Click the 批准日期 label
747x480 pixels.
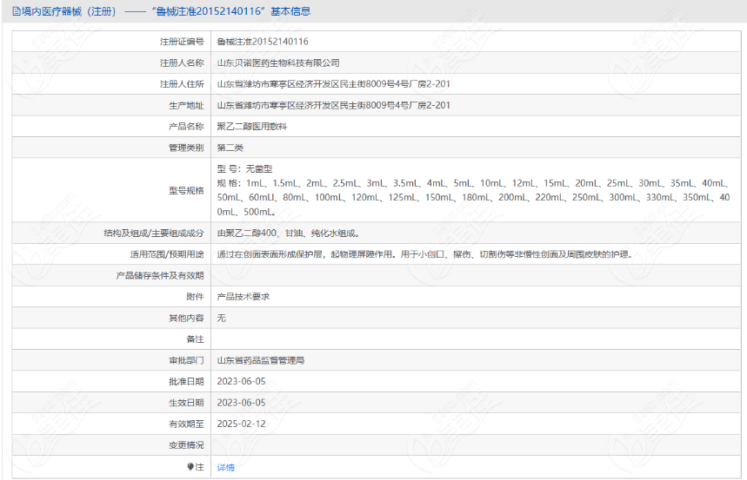click(186, 382)
